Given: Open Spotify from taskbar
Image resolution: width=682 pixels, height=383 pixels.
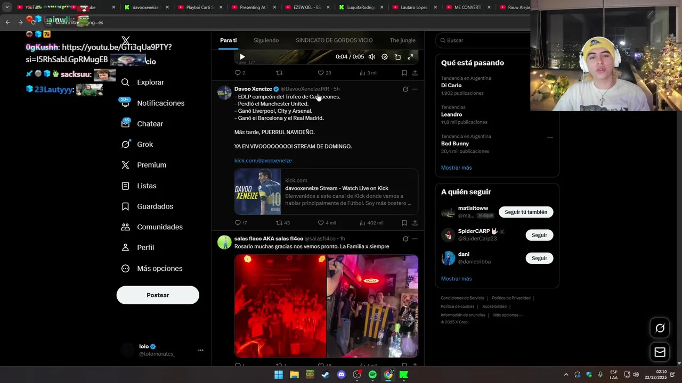Looking at the screenshot, I should [372, 374].
